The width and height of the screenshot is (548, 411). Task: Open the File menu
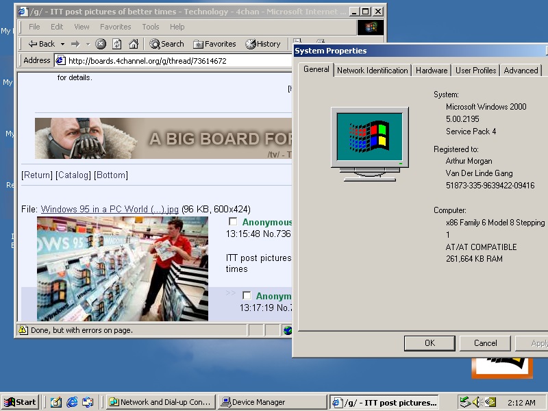pyautogui.click(x=34, y=27)
